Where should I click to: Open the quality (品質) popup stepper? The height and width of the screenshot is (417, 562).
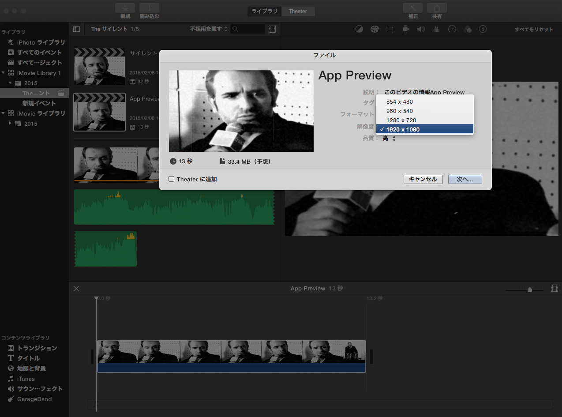(394, 139)
